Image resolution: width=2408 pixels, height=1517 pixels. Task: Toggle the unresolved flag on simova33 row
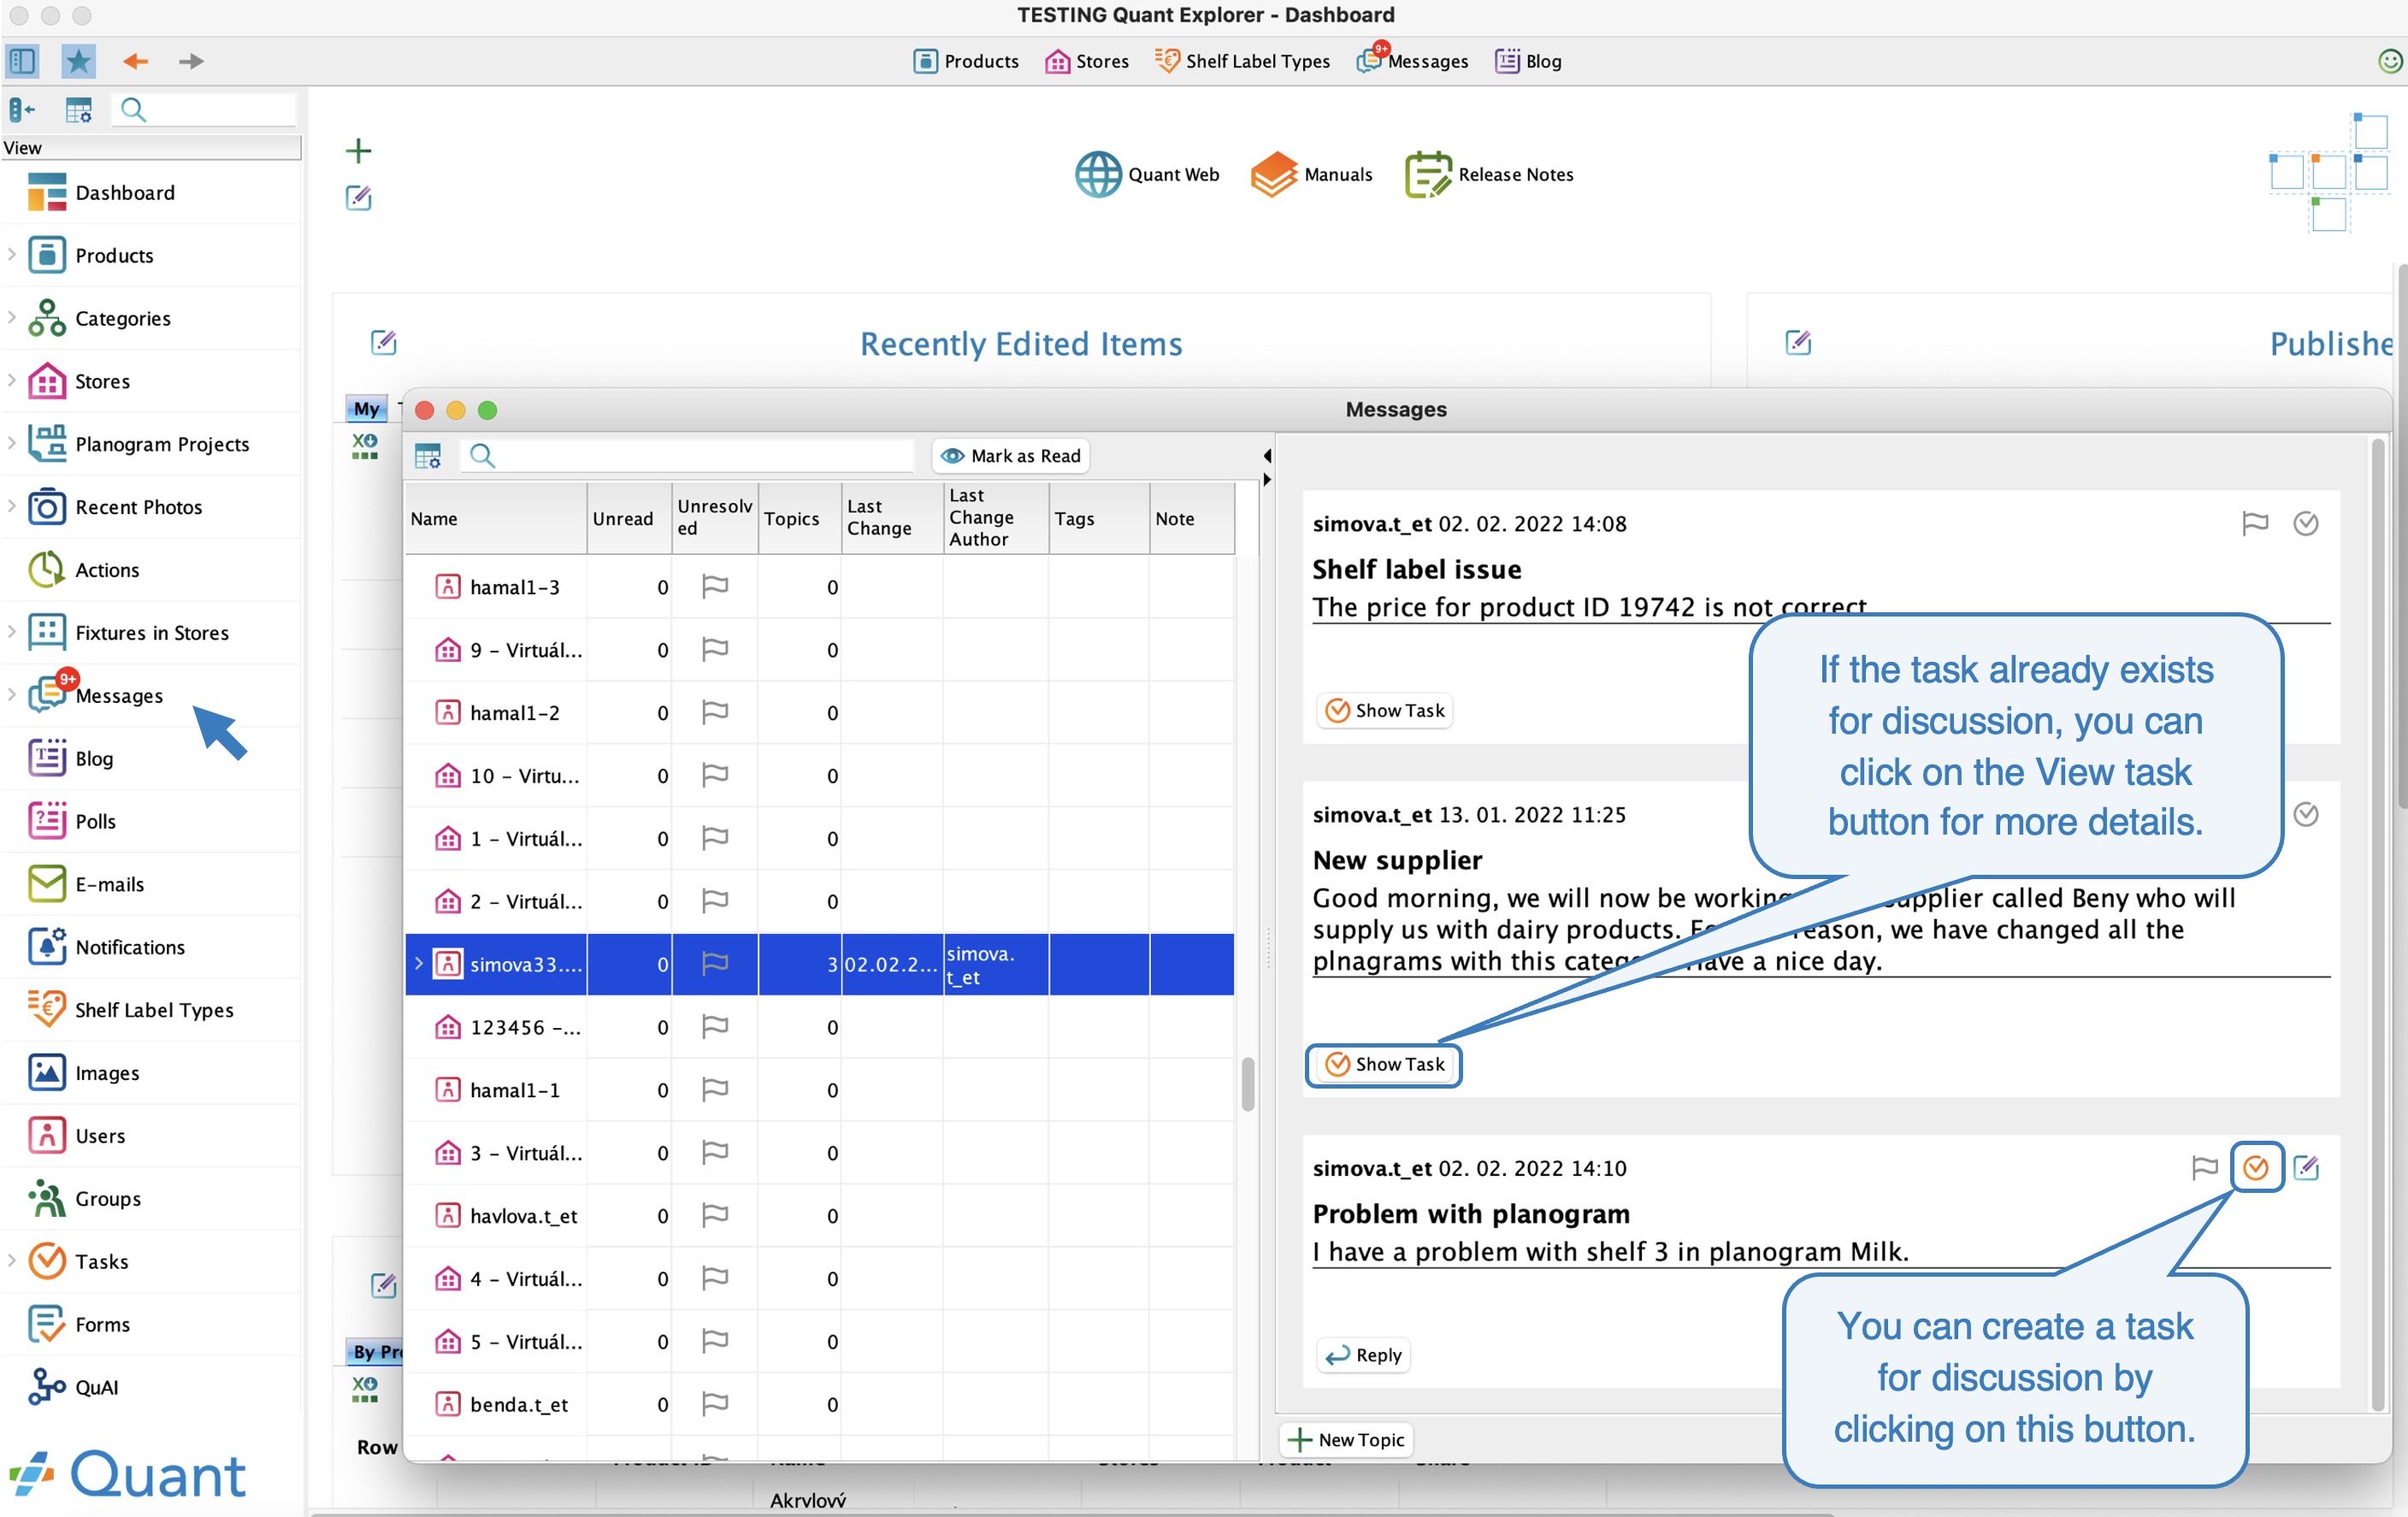(715, 964)
